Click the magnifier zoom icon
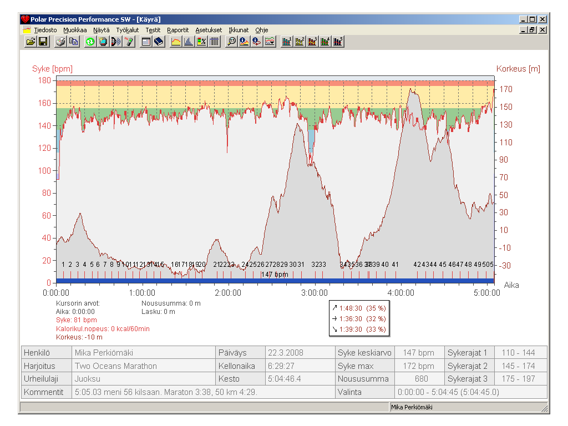This screenshot has width=568, height=426. pos(232,42)
